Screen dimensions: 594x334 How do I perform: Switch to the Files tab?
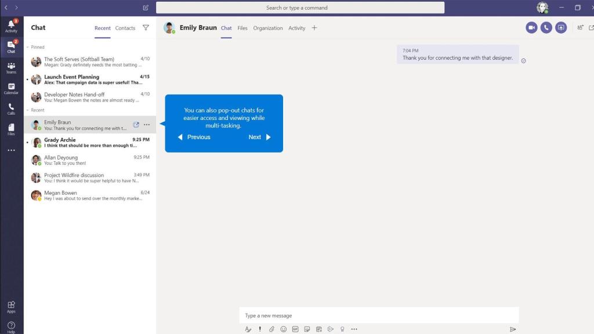(x=242, y=28)
